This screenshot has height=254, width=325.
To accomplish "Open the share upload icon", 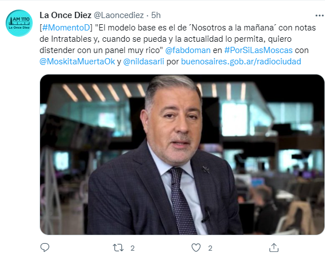I will click(x=274, y=247).
